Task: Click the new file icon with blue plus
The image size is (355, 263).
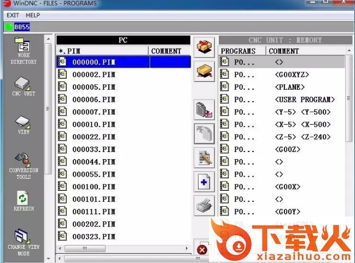Action: coord(204,182)
